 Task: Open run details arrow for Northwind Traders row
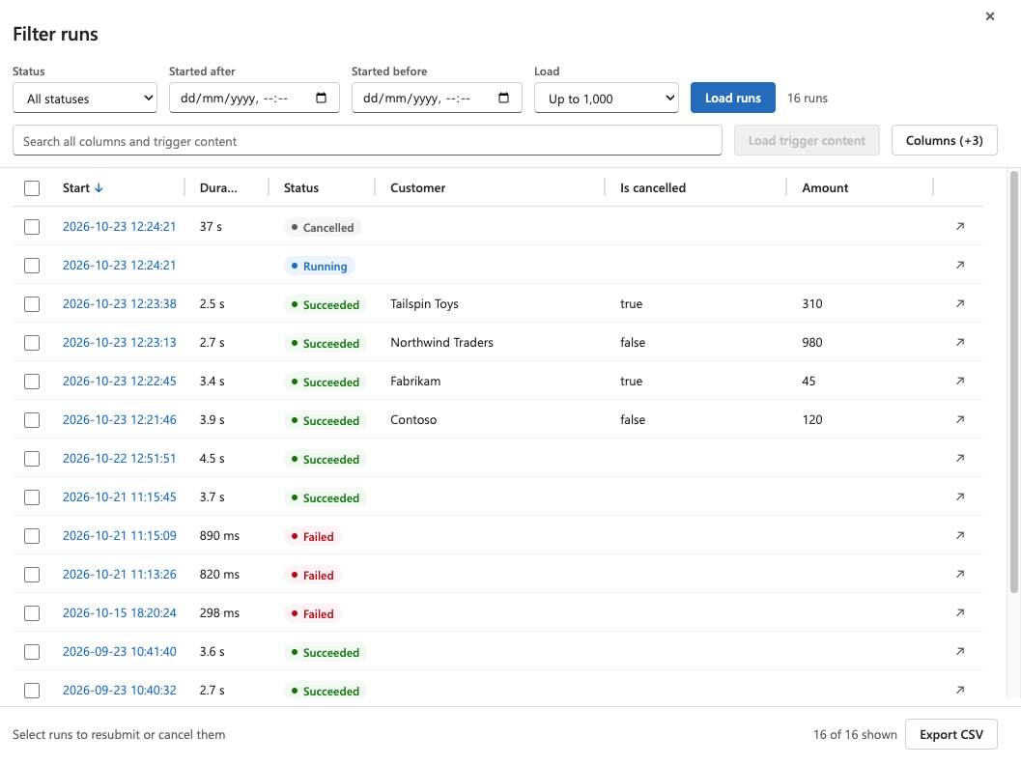pos(960,343)
